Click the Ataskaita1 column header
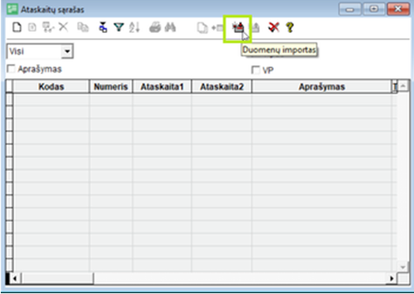Screen dimensions: 414x294 (x=162, y=87)
